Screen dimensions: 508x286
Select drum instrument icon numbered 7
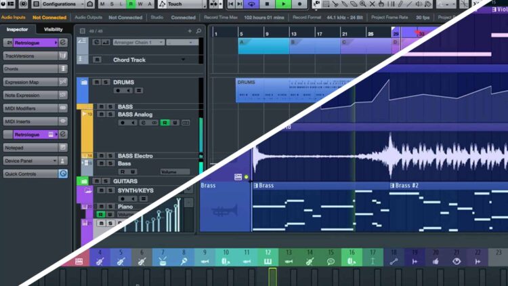pyautogui.click(x=163, y=258)
